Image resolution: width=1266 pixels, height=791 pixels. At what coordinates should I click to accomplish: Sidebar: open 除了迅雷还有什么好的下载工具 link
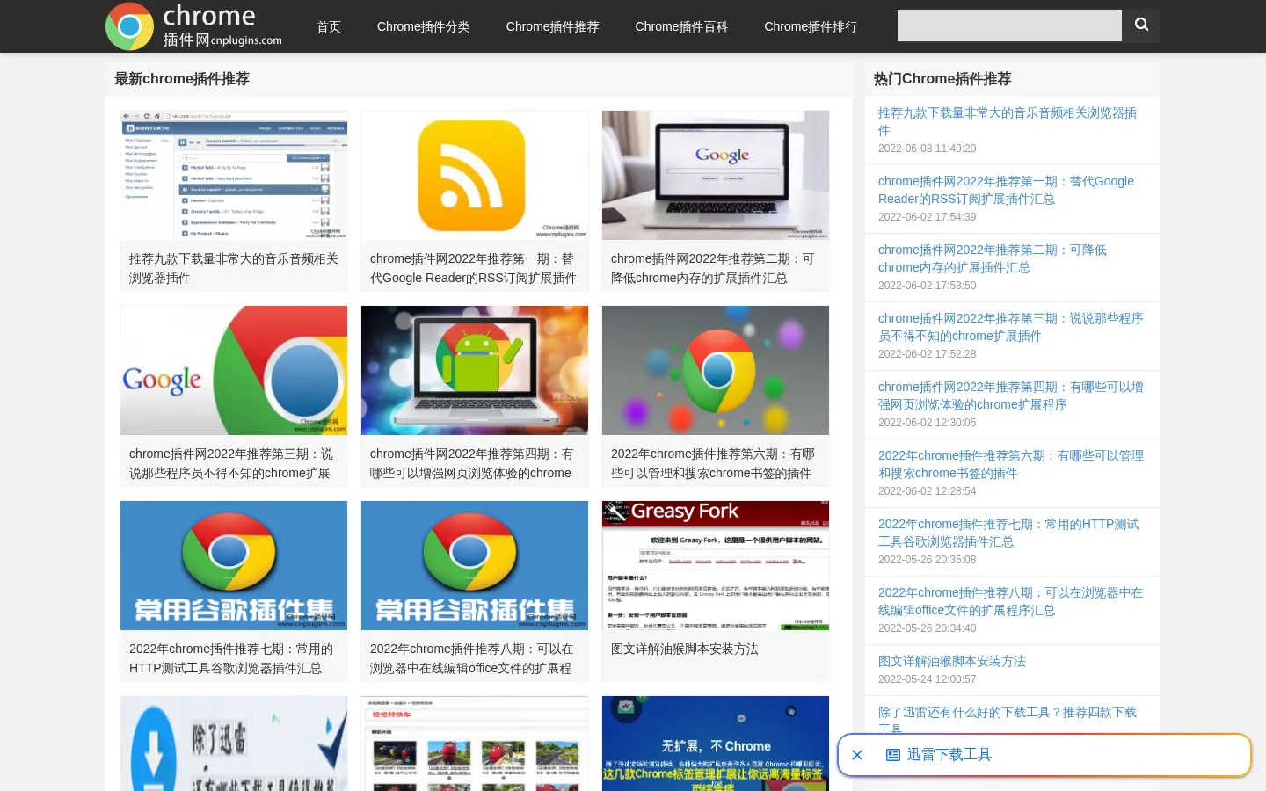pos(1008,719)
